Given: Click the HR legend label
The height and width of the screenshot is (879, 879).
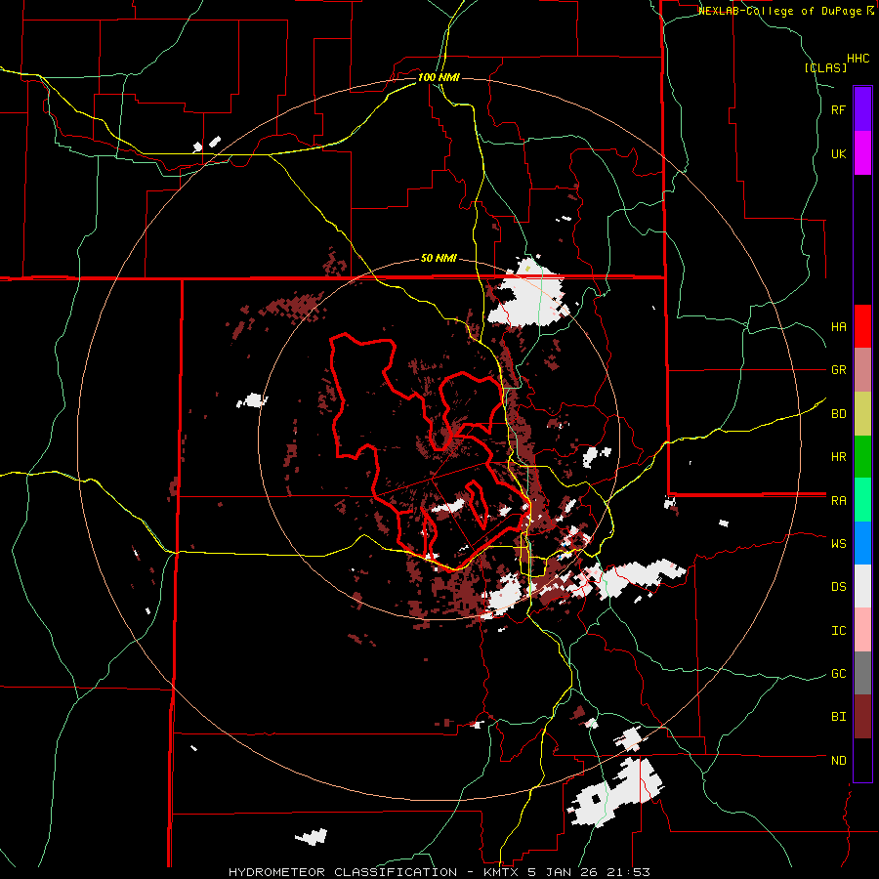Looking at the screenshot, I should tap(839, 457).
